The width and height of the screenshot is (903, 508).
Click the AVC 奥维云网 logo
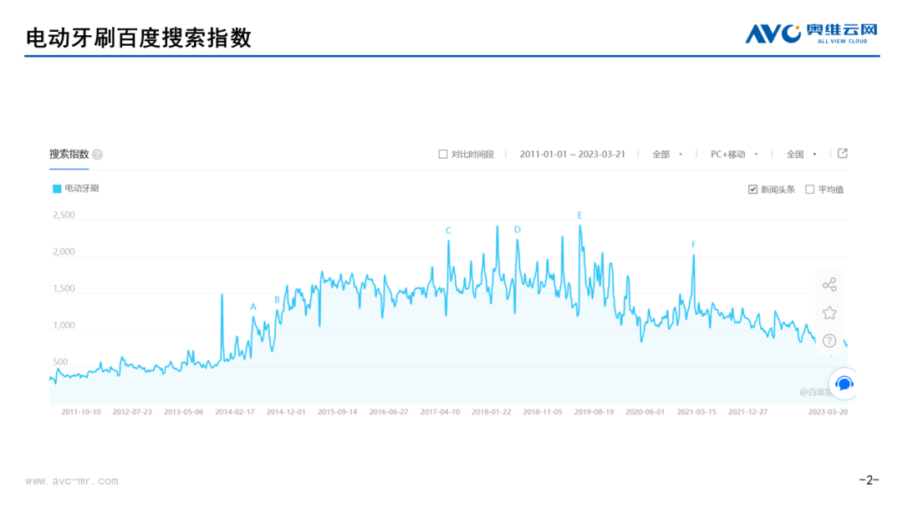(811, 33)
